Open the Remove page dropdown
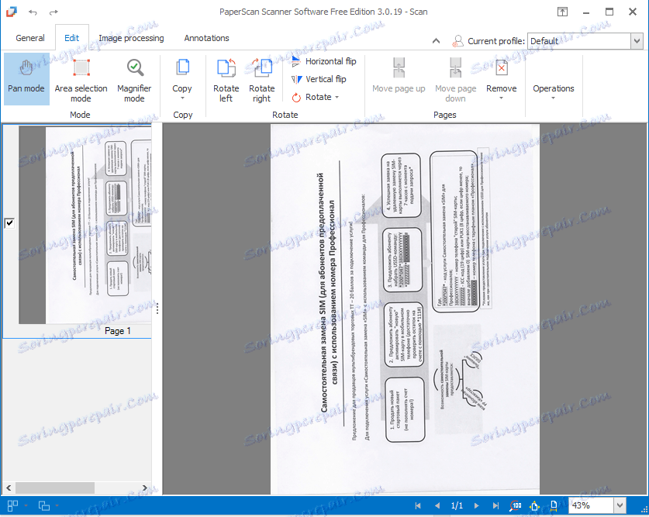649x517 pixels. pyautogui.click(x=501, y=78)
